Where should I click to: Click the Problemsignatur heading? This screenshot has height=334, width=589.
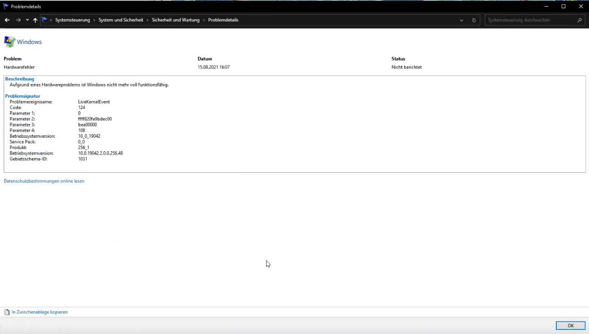pos(23,96)
